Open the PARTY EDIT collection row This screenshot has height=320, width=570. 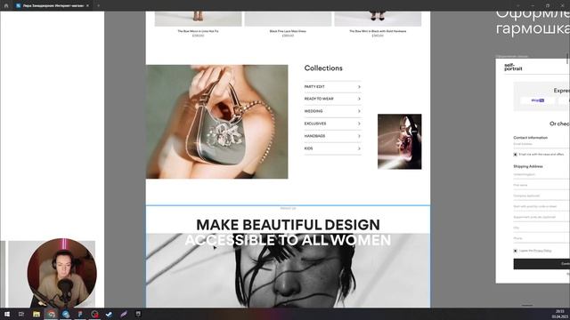click(x=332, y=87)
